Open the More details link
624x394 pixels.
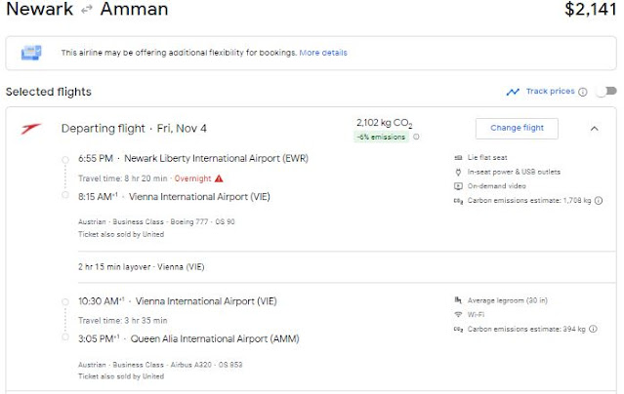[322, 52]
